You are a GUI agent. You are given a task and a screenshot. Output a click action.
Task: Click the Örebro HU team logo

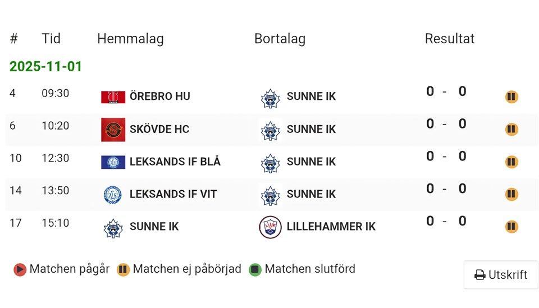click(113, 97)
